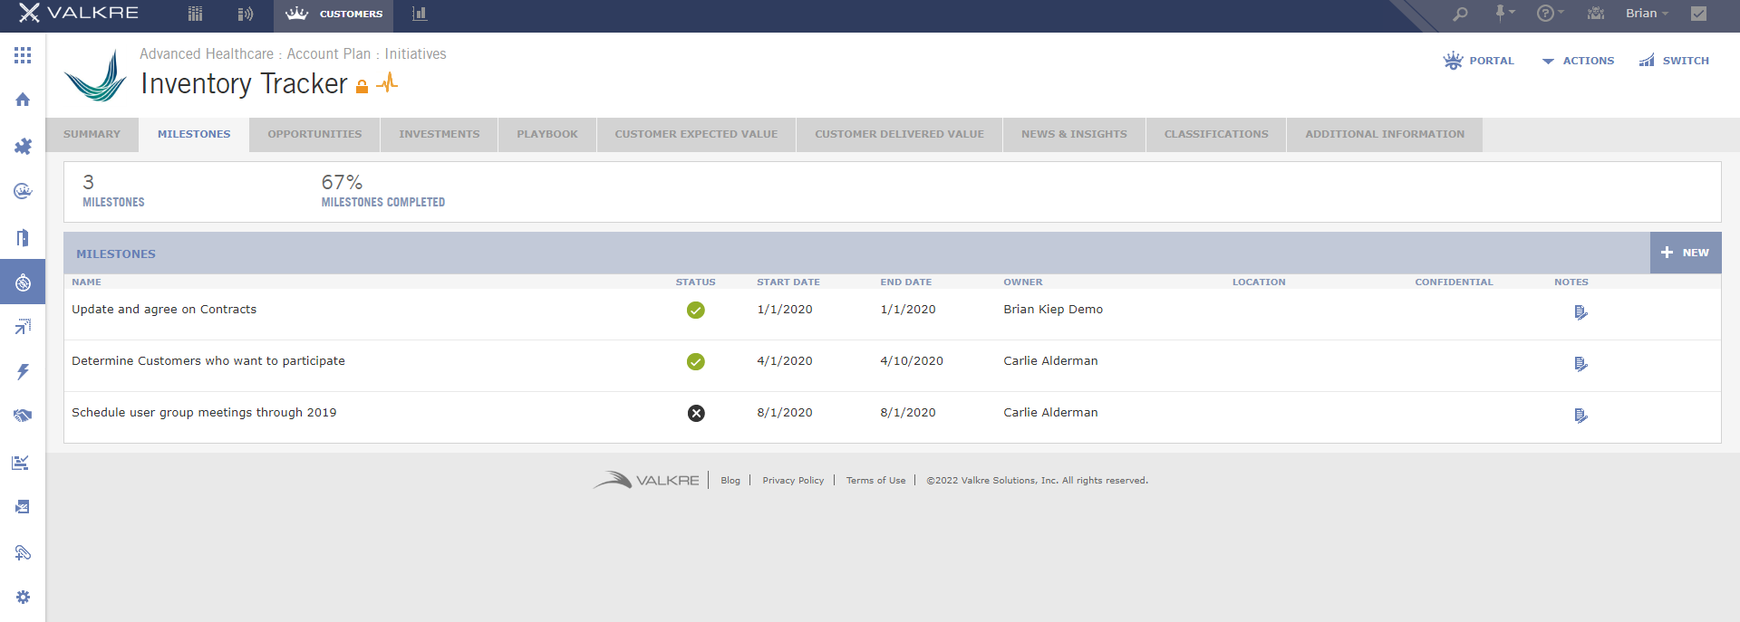
Task: Open the bar chart icon in top navigation
Action: click(x=420, y=13)
